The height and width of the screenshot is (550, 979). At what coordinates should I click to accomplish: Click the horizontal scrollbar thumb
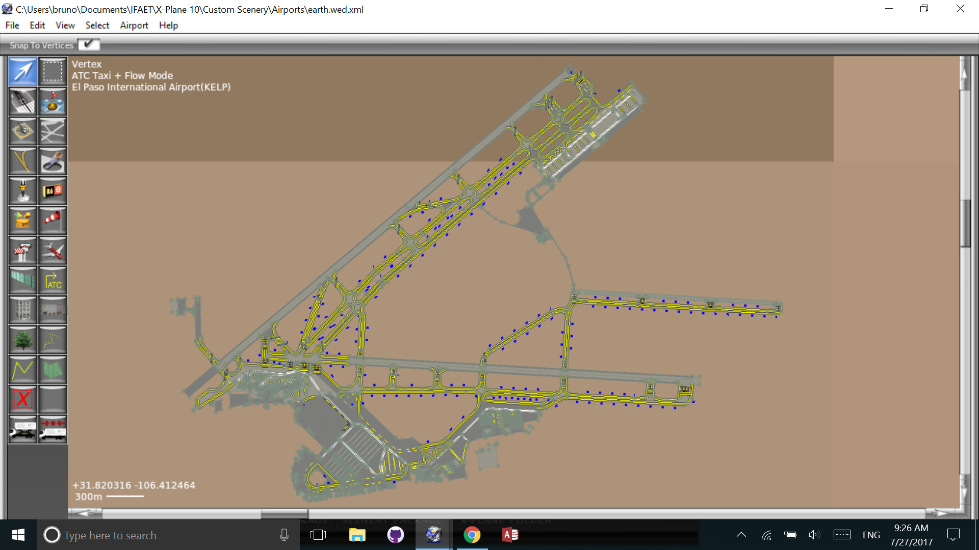(x=284, y=513)
